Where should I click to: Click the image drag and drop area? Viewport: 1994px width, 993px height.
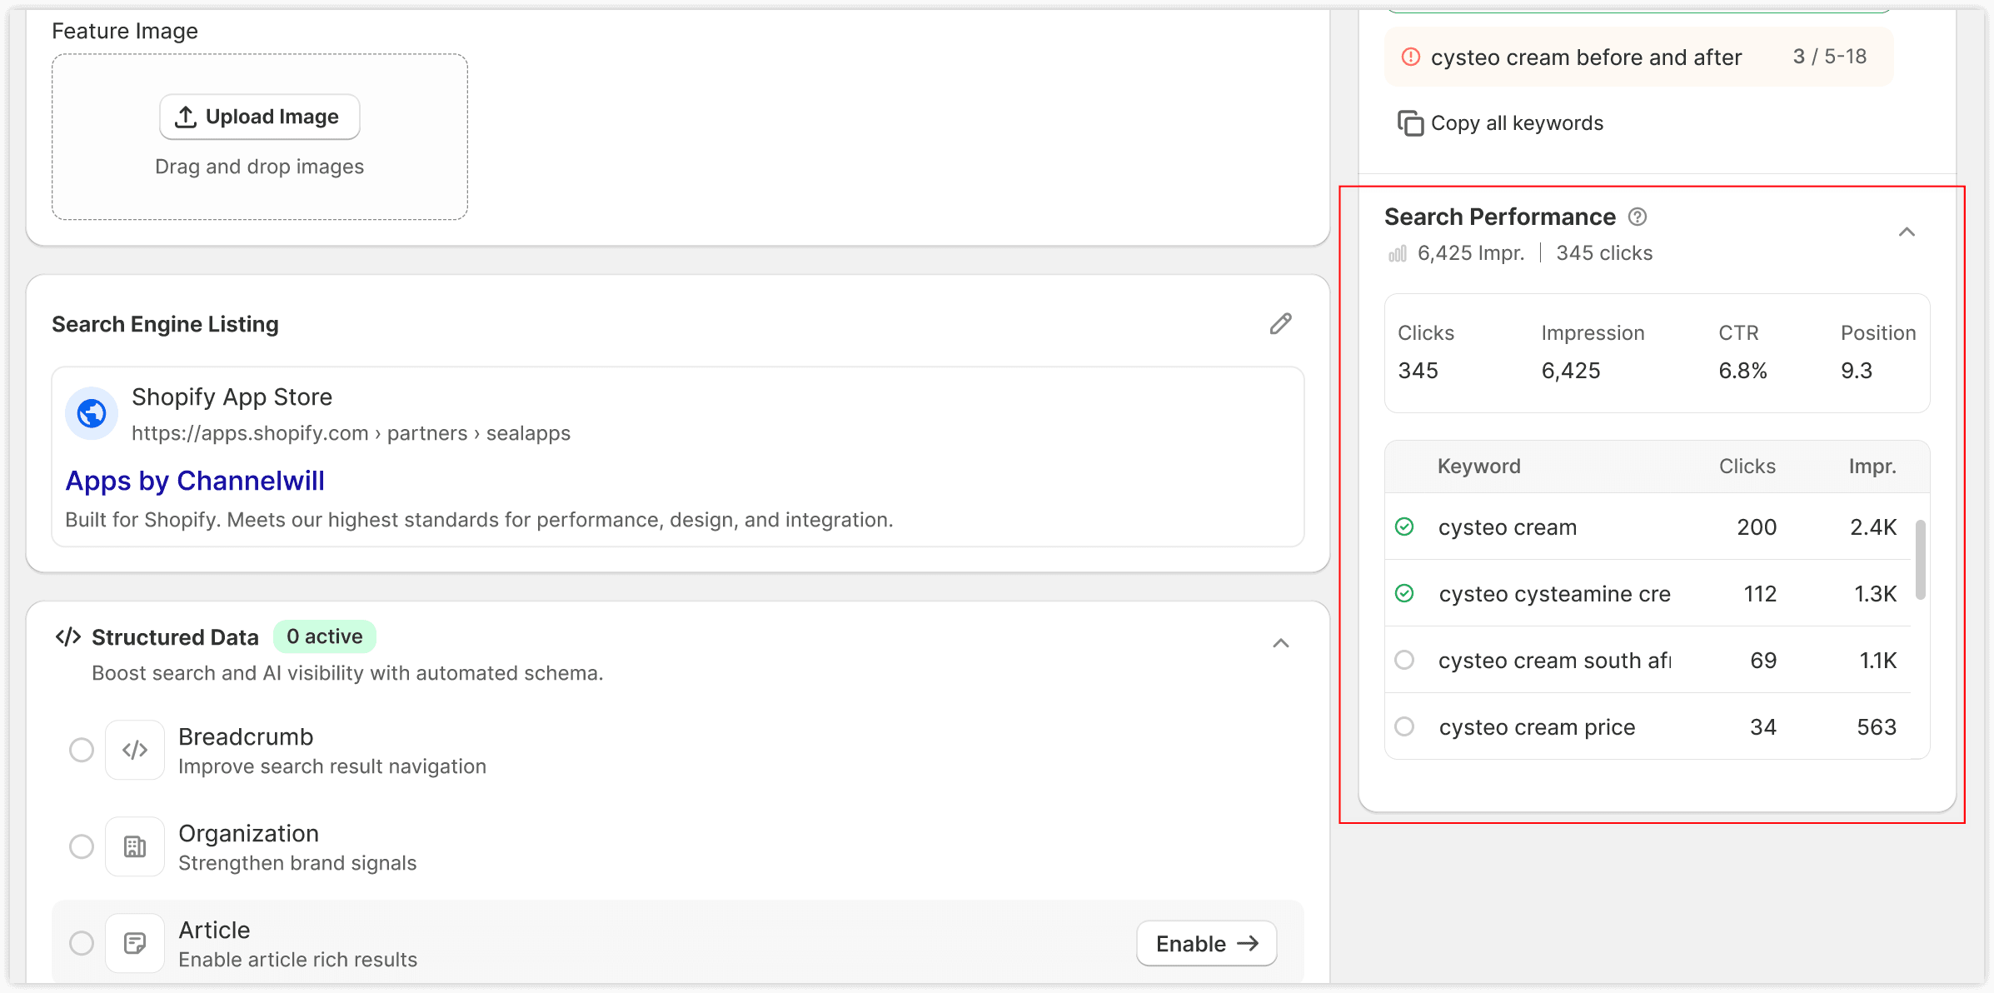click(x=260, y=137)
